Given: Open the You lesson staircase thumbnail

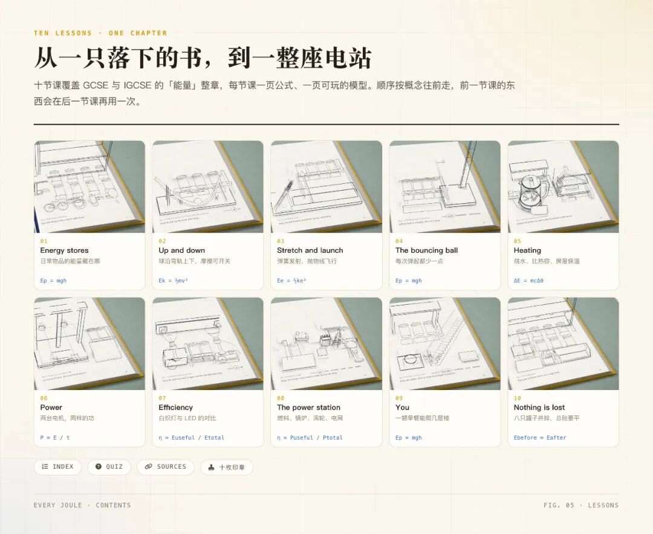Looking at the screenshot, I should [x=445, y=344].
